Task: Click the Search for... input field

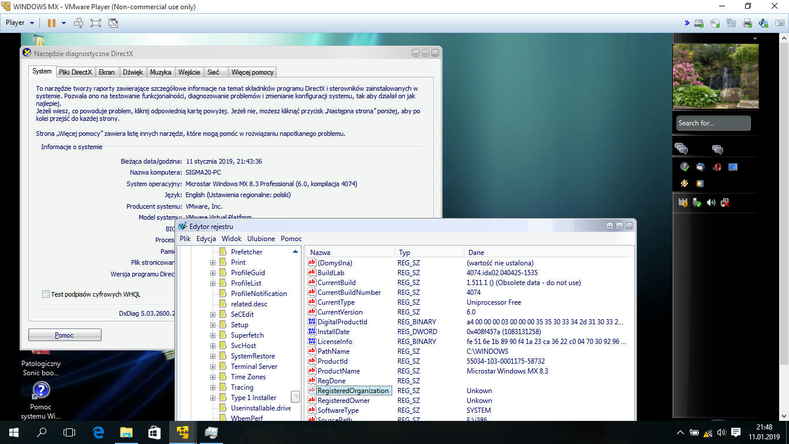Action: click(713, 123)
